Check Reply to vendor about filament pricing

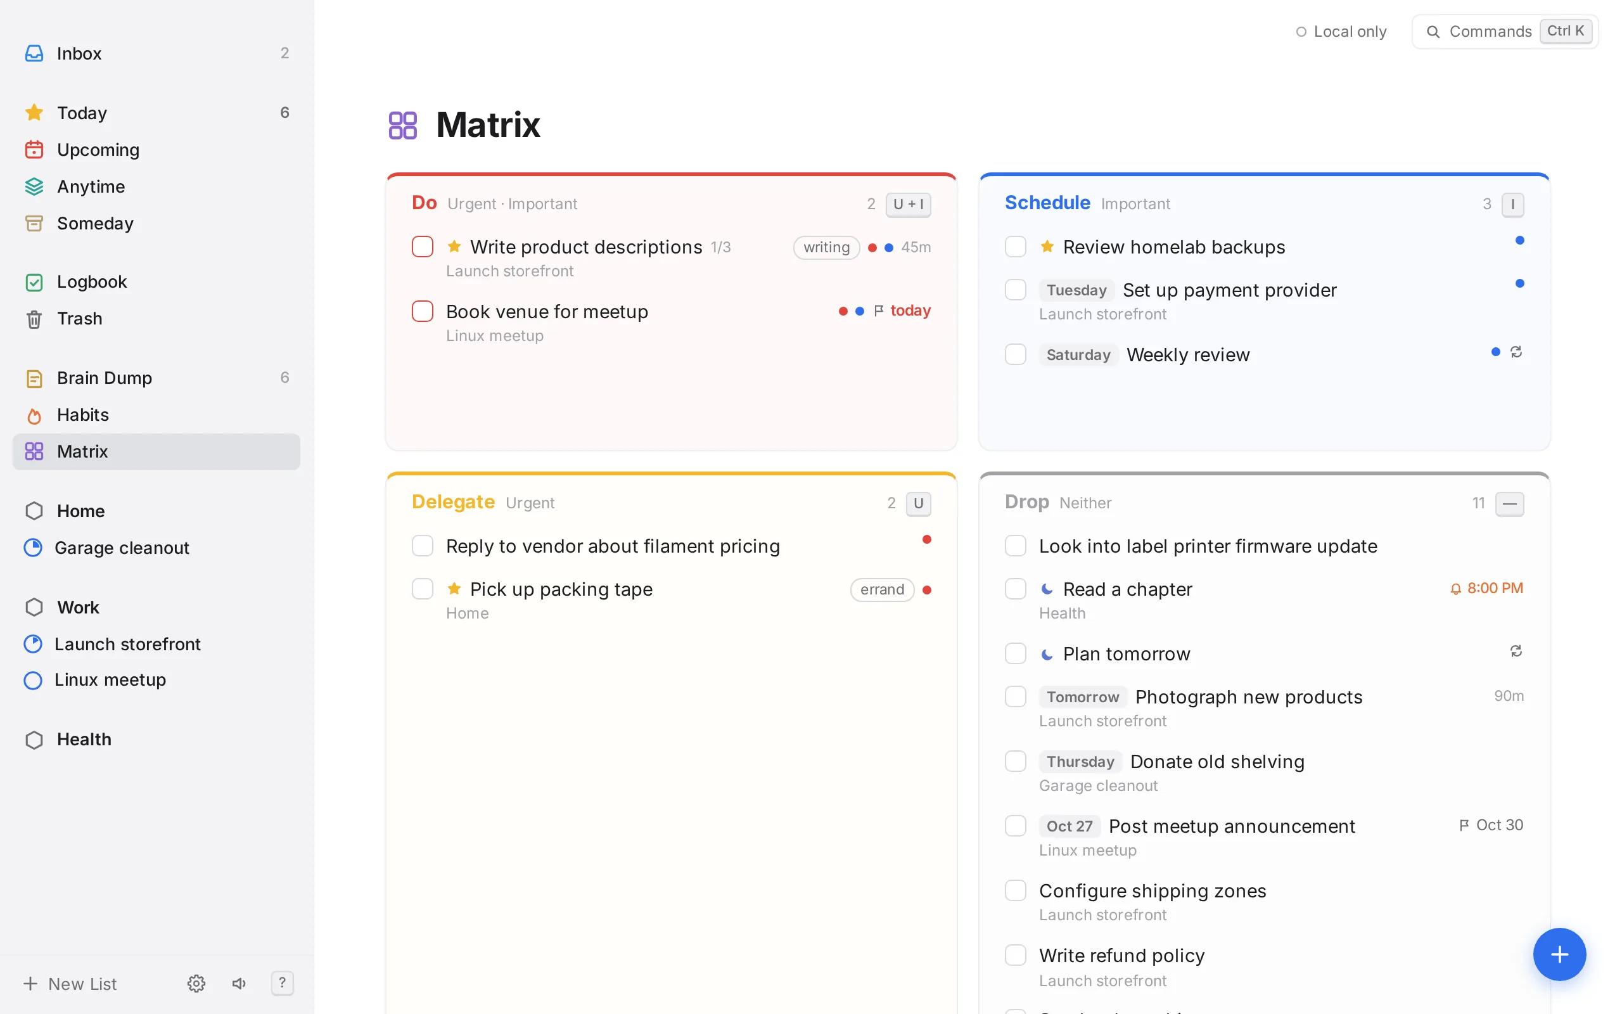422,546
